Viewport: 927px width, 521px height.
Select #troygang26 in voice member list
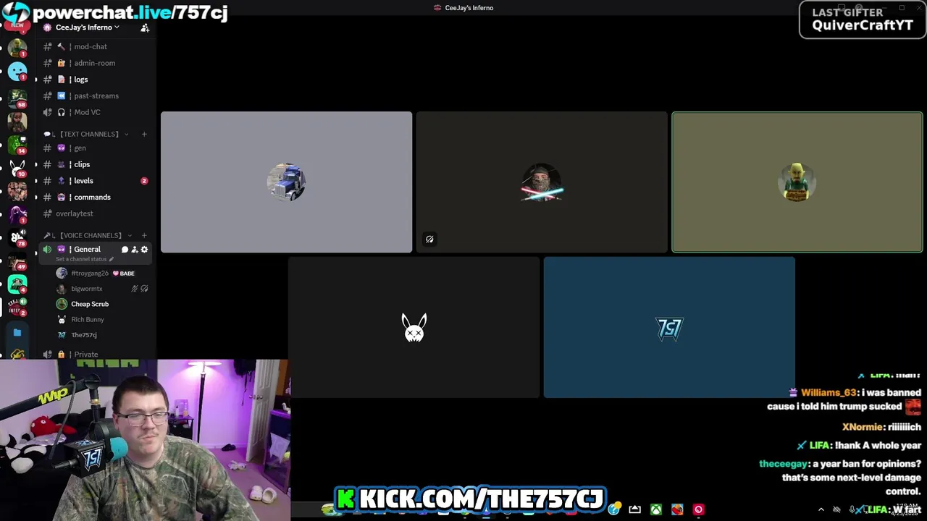(101, 273)
